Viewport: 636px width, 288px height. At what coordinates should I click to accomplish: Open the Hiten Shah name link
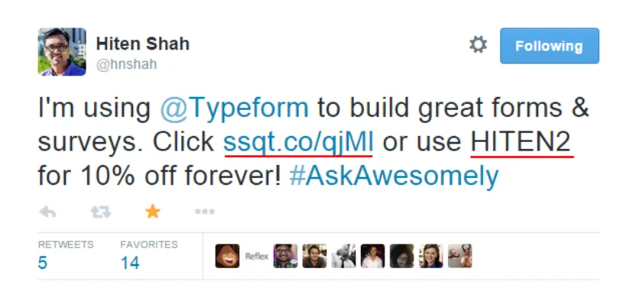143,44
